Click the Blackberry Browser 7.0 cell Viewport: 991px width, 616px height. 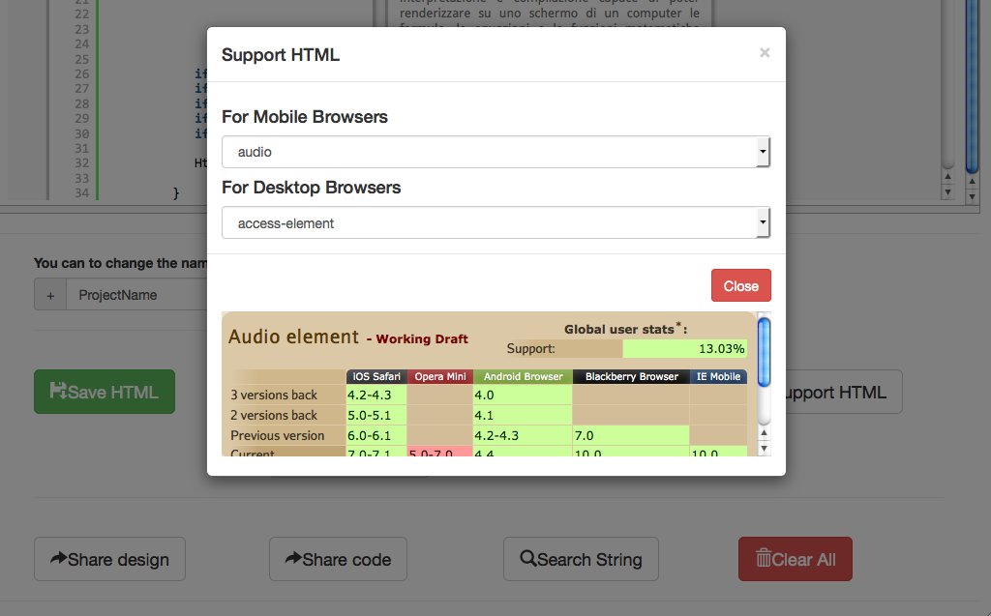(x=631, y=435)
